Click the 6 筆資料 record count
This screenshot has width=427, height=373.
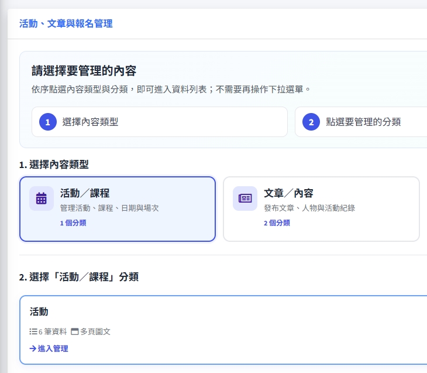click(53, 331)
